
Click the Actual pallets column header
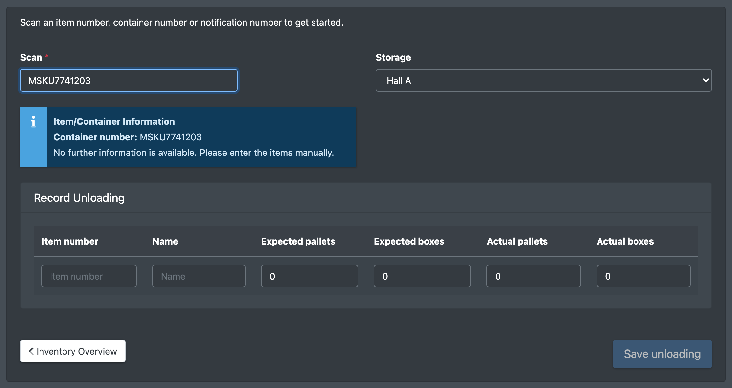tap(517, 241)
